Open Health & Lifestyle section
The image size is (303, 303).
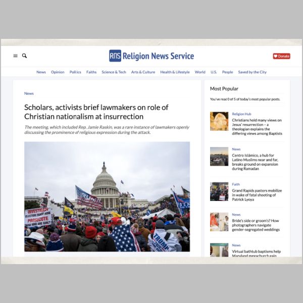[175, 72]
